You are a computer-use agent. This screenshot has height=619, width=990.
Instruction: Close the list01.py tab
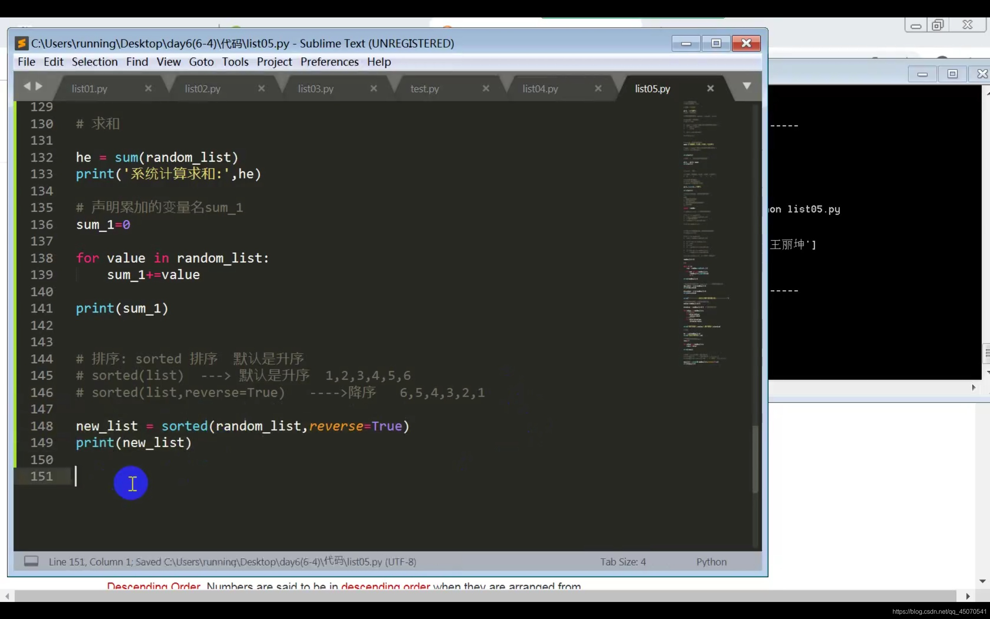[x=148, y=89]
